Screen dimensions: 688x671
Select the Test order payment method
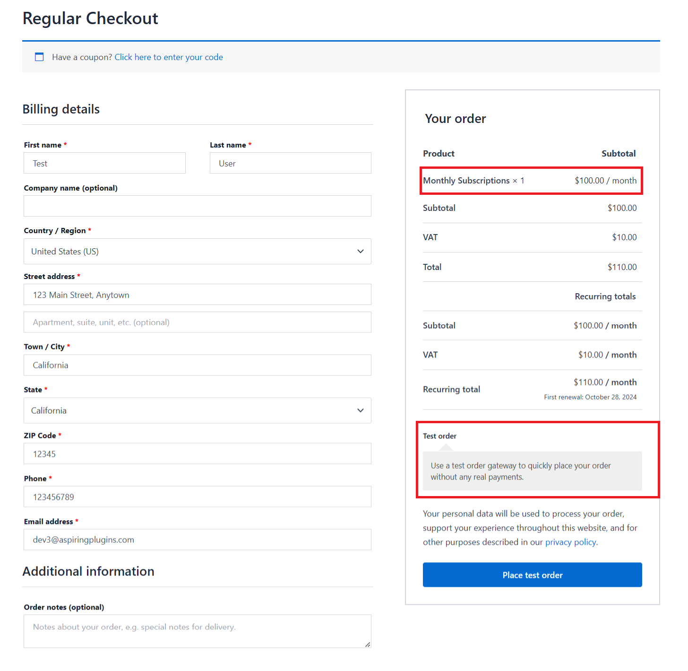pyautogui.click(x=439, y=436)
